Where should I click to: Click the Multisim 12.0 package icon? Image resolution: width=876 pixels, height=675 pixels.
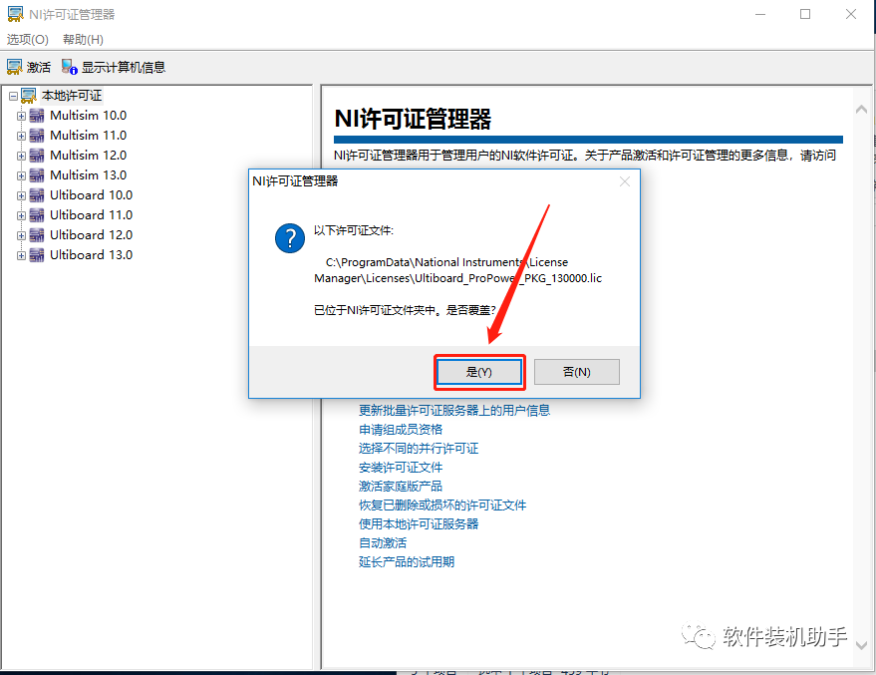pyautogui.click(x=37, y=156)
